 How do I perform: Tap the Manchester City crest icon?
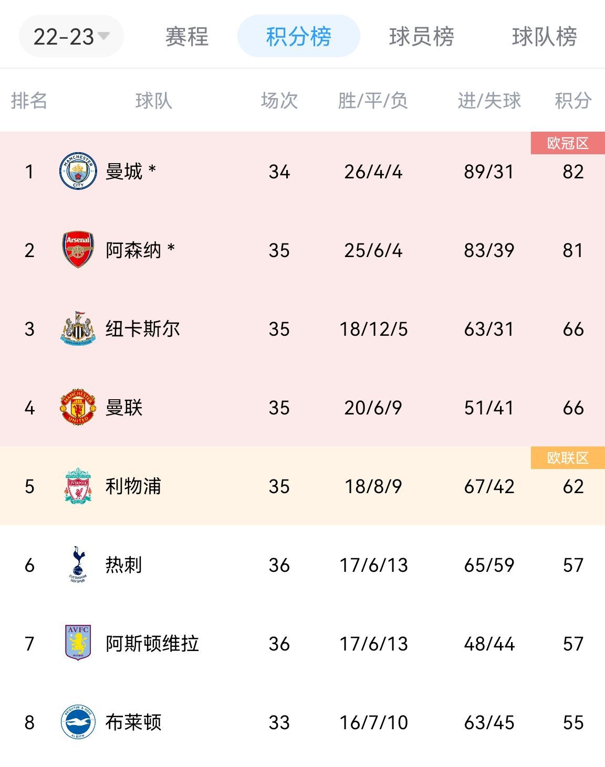78,171
